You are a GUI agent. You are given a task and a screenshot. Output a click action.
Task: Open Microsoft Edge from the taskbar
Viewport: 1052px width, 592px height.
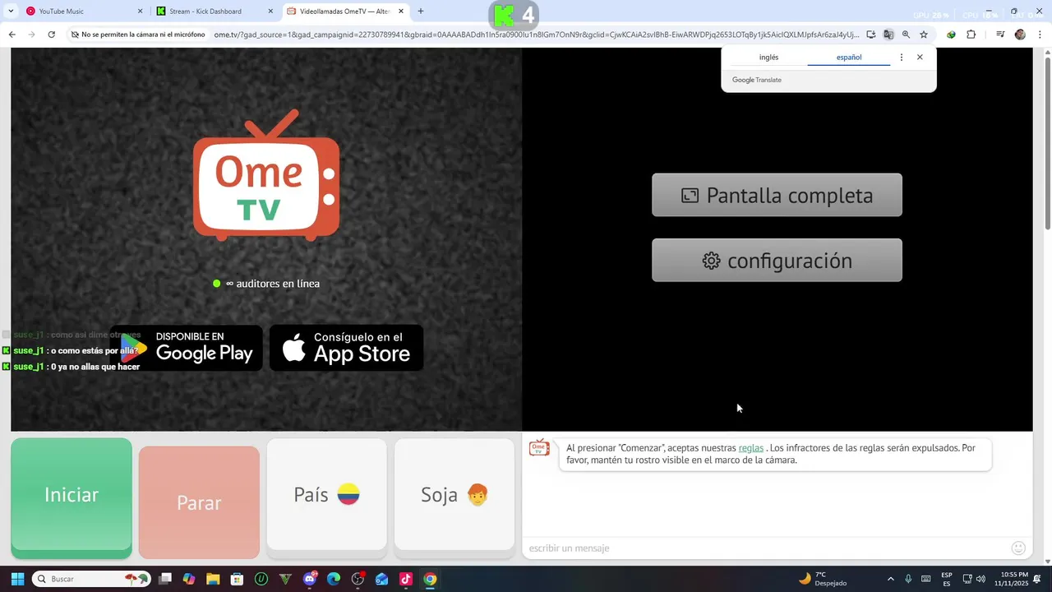coord(334,579)
